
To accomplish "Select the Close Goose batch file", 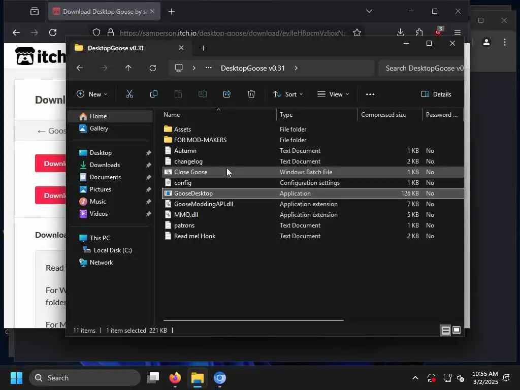I will pos(313,172).
